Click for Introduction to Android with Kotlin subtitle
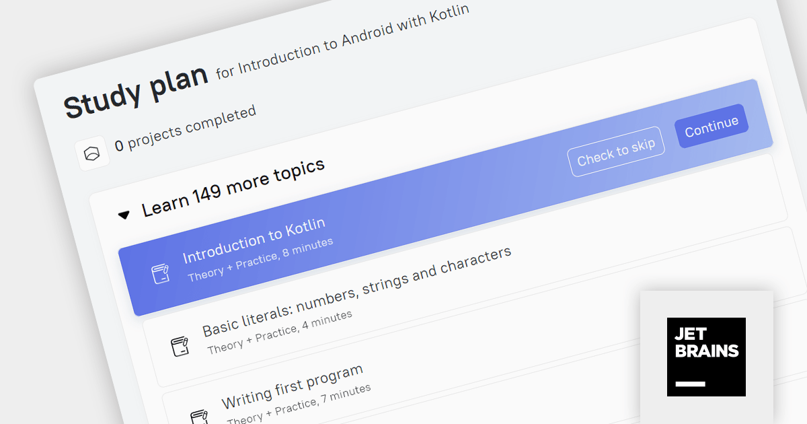 tap(342, 41)
